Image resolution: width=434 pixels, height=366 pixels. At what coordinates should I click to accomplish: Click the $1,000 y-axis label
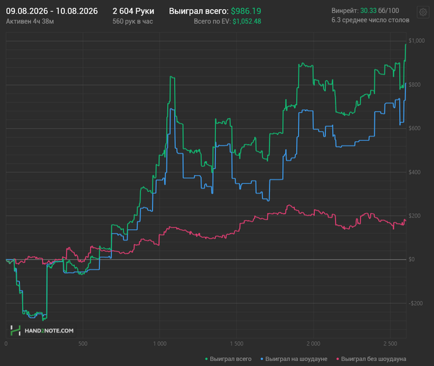click(416, 41)
